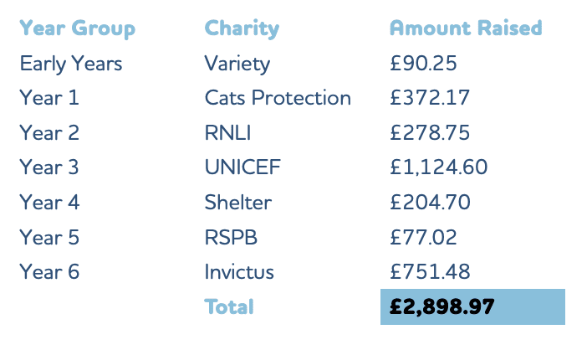Select the Year 4 cell
This screenshot has height=350, width=587.
[x=49, y=203]
